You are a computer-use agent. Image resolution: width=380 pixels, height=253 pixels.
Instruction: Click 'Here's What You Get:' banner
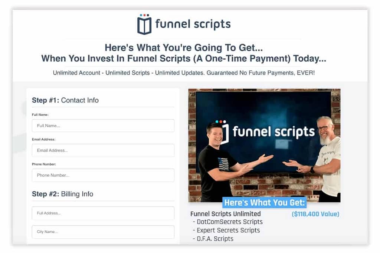(264, 203)
